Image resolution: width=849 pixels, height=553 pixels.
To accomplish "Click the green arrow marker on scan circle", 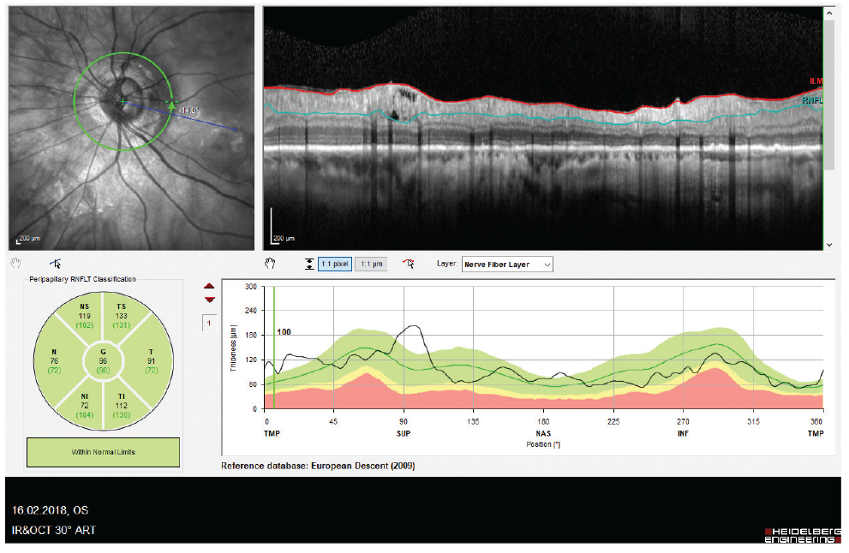I will click(171, 105).
